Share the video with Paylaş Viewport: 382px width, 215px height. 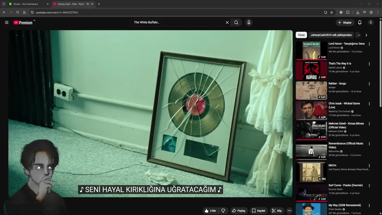coord(238,211)
